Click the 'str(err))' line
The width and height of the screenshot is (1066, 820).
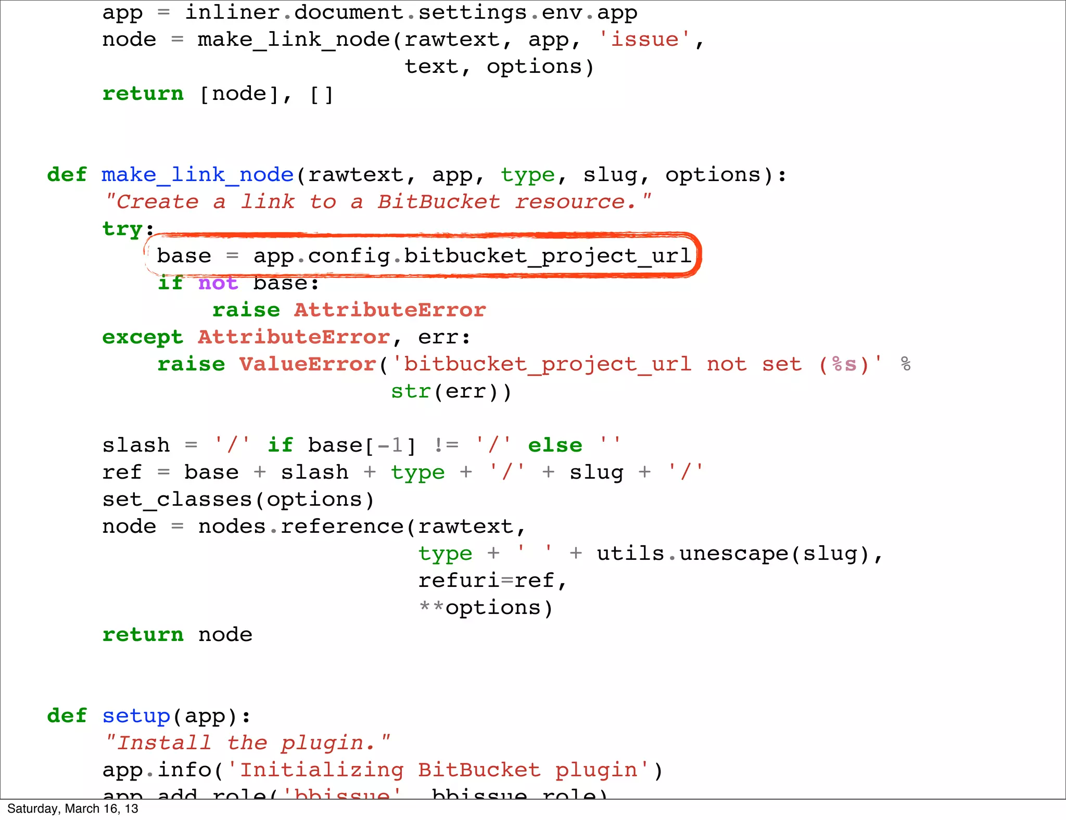tap(451, 392)
